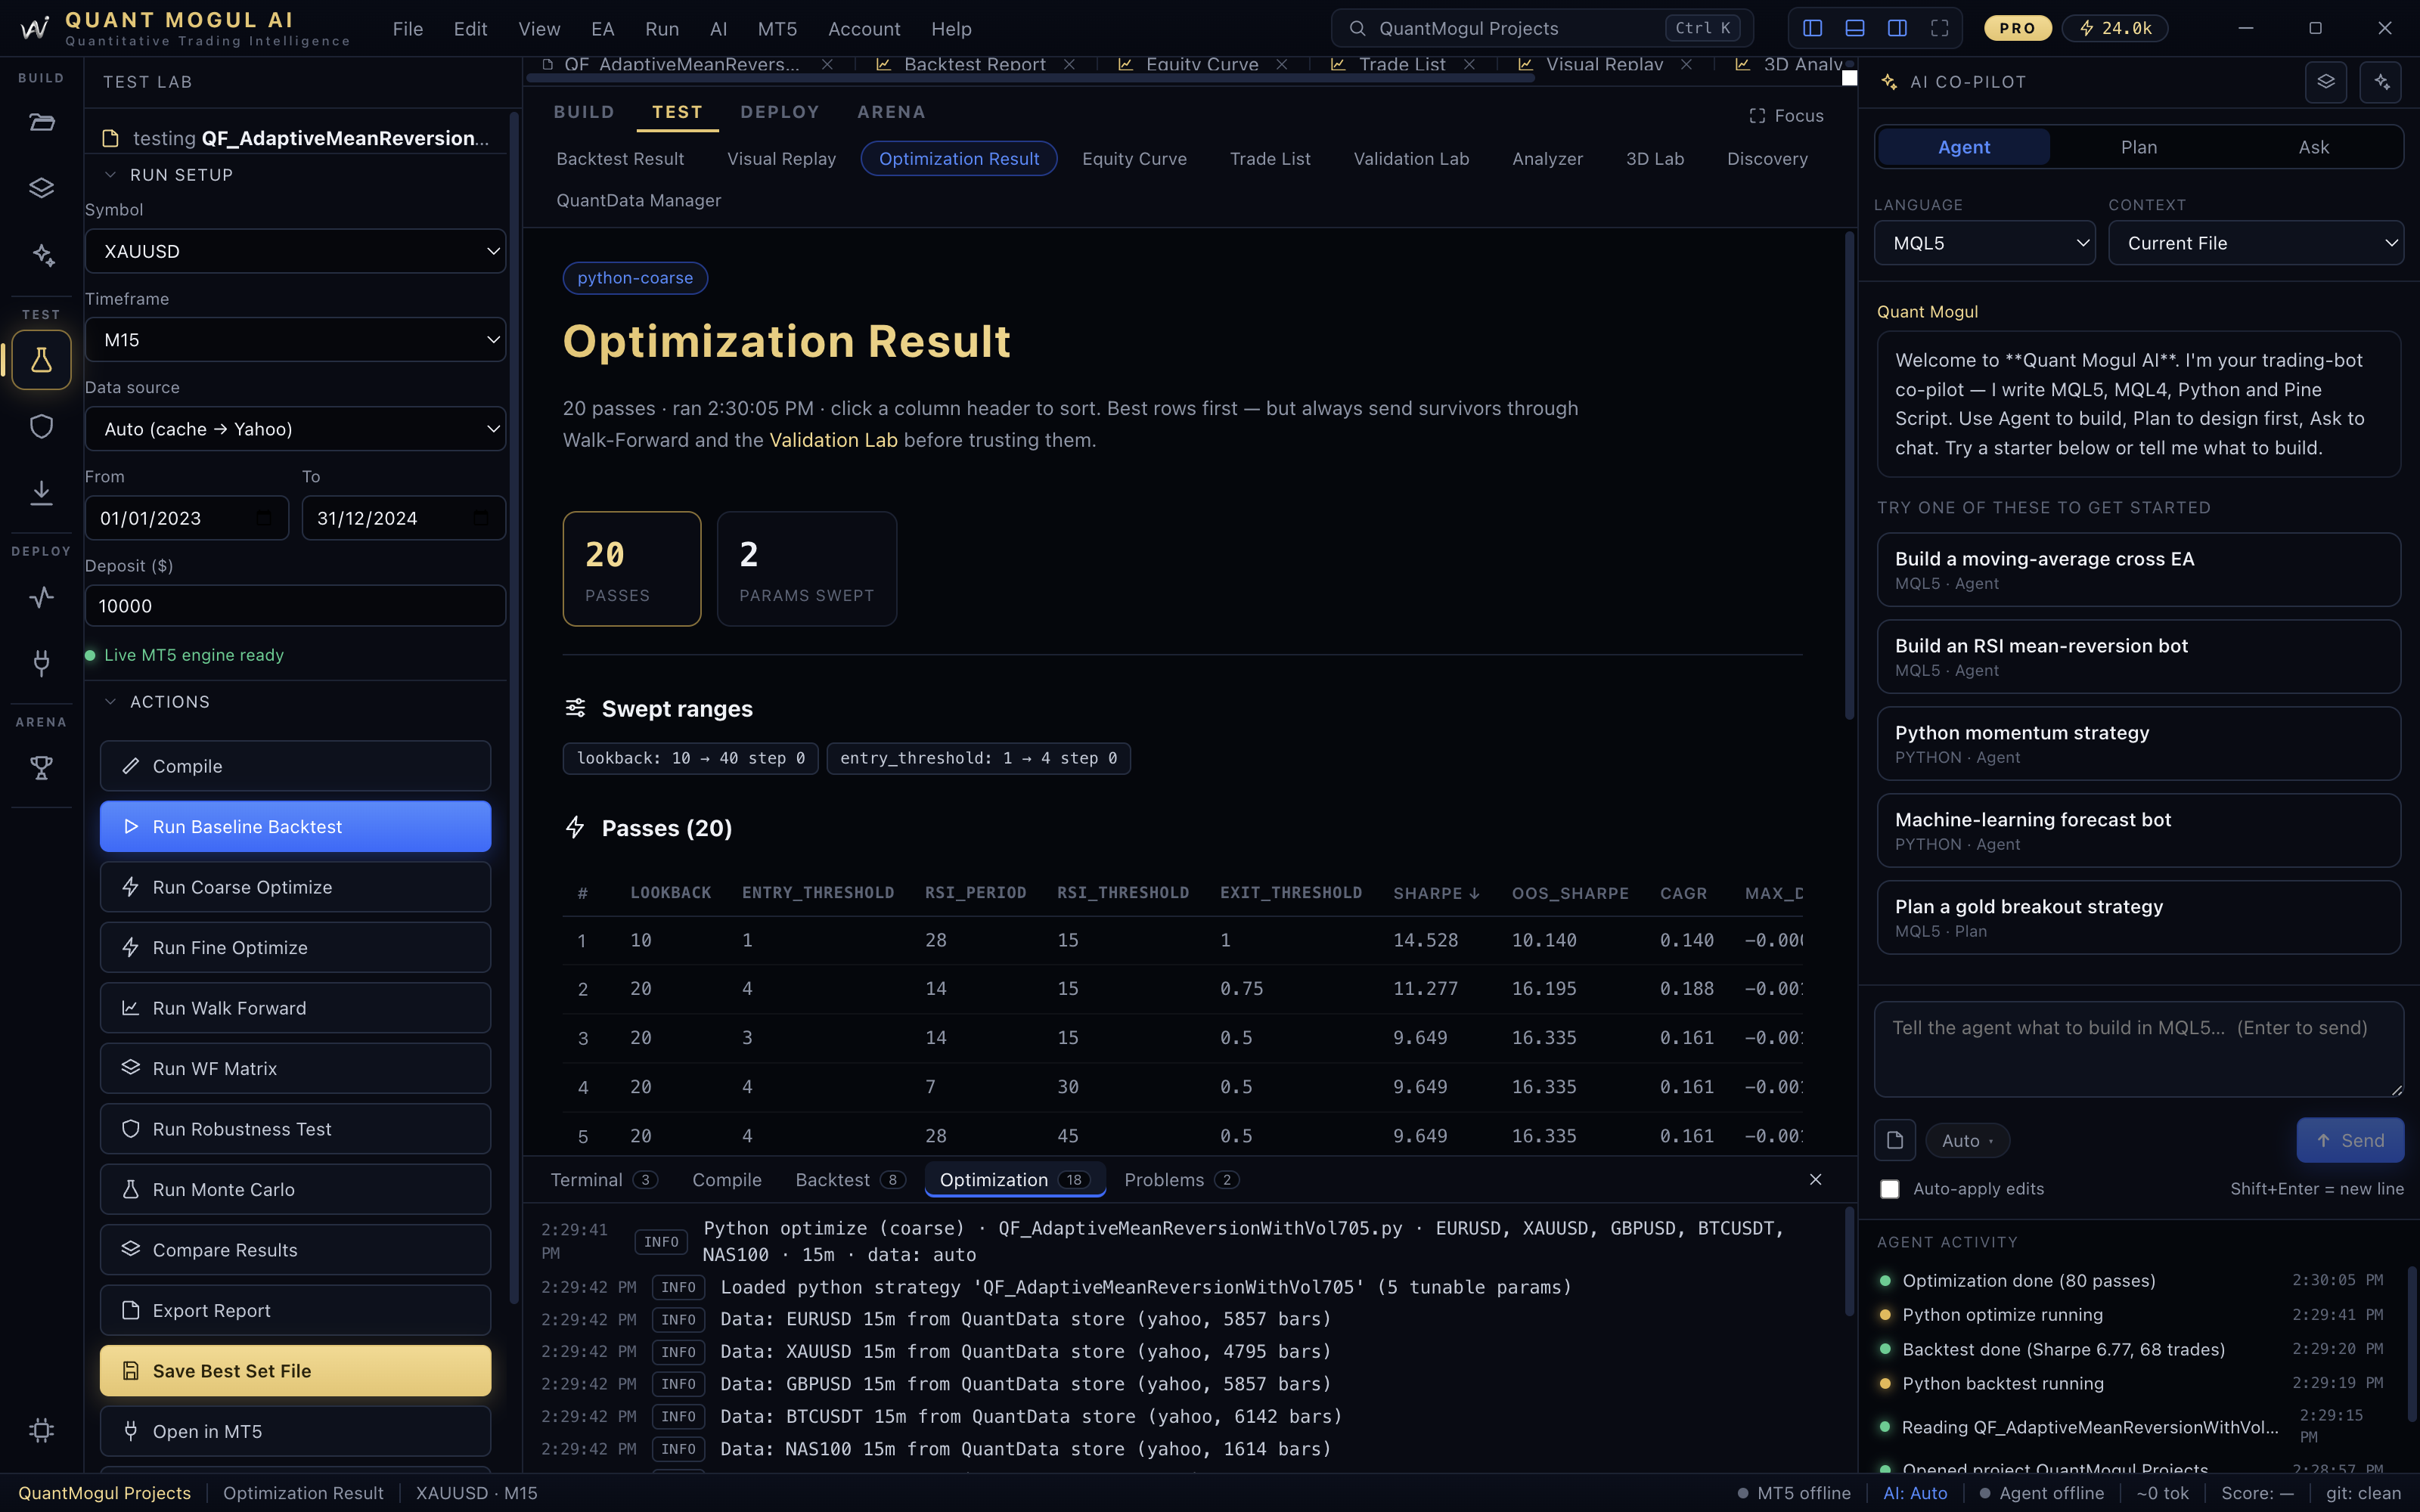Open the plug connection icon in sidebar
The image size is (2420, 1512).
tap(41, 662)
